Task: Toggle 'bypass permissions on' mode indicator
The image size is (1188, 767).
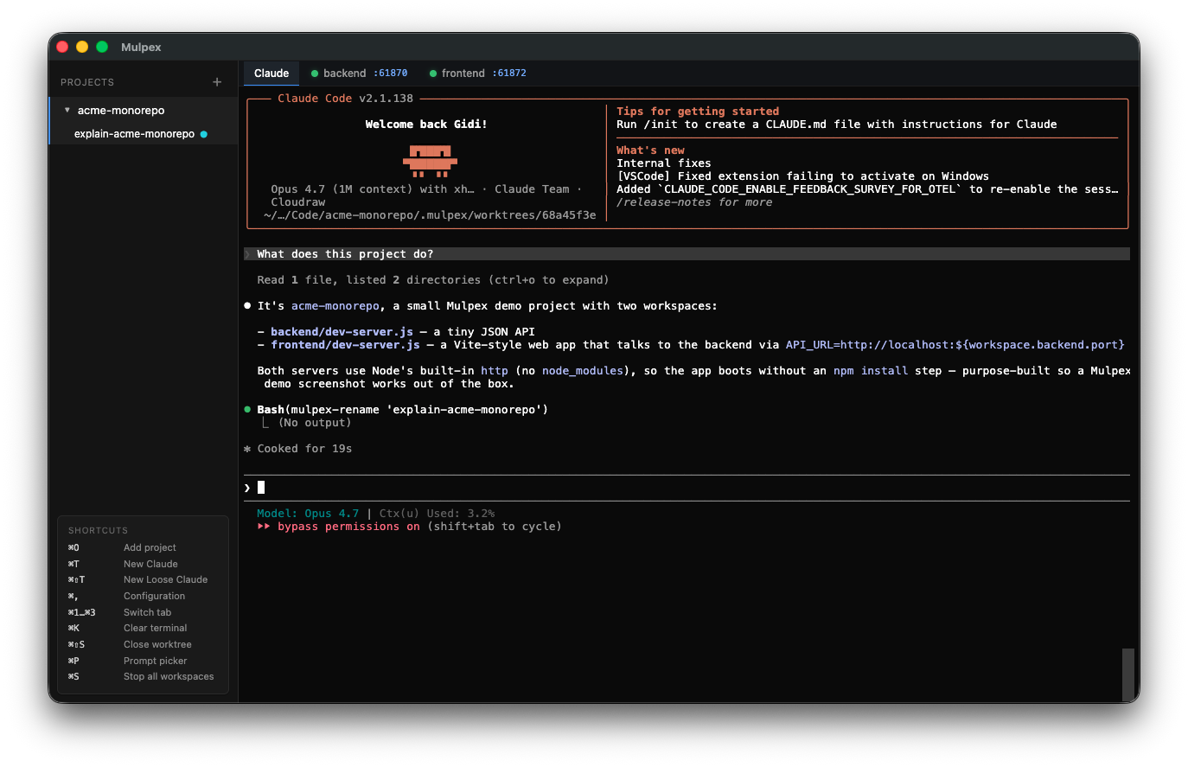Action: pyautogui.click(x=348, y=527)
